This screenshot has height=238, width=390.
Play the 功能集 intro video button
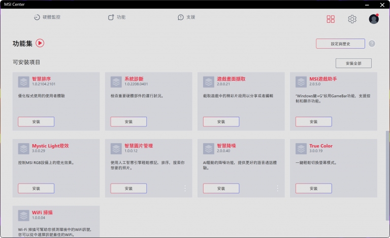tap(40, 43)
